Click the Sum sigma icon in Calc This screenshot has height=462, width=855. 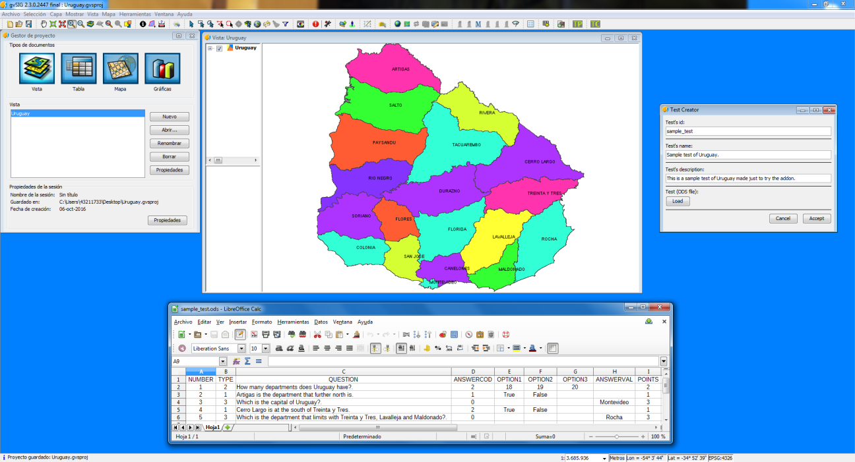point(247,361)
